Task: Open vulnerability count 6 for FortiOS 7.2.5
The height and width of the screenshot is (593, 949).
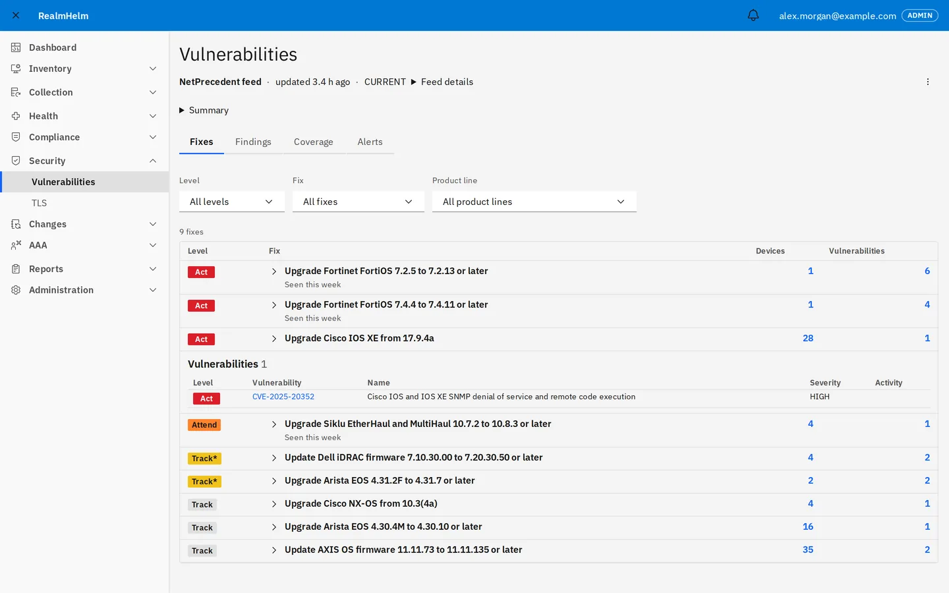Action: (x=927, y=271)
